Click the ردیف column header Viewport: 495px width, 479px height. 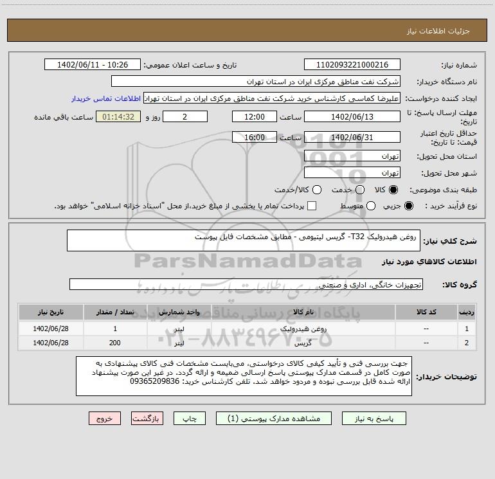(x=467, y=312)
